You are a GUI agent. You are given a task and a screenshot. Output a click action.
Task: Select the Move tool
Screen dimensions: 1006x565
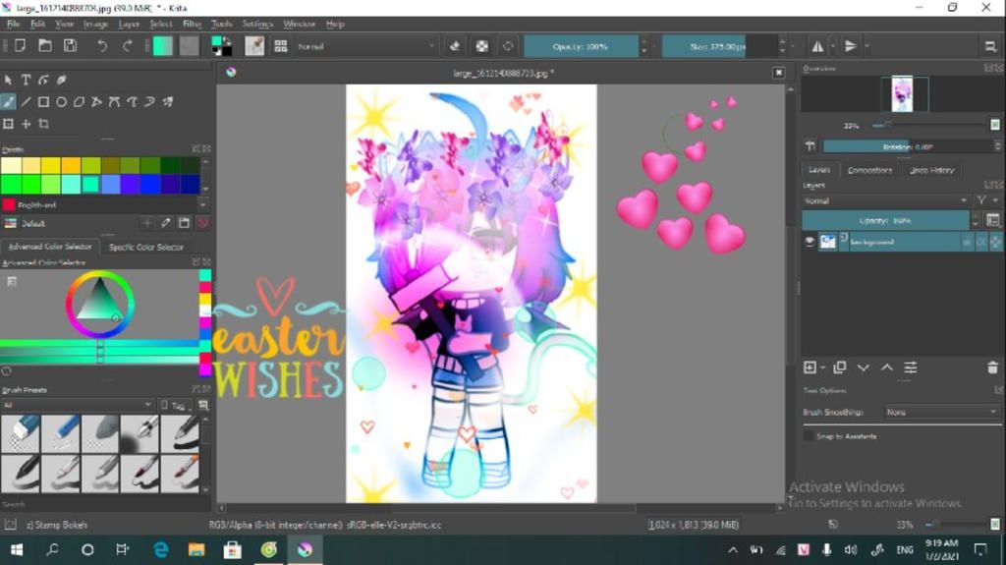pos(26,123)
